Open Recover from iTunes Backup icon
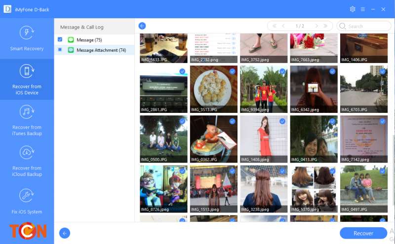 tap(27, 112)
